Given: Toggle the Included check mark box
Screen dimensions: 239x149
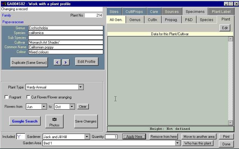Looking at the screenshot, I should pyautogui.click(x=21, y=137).
